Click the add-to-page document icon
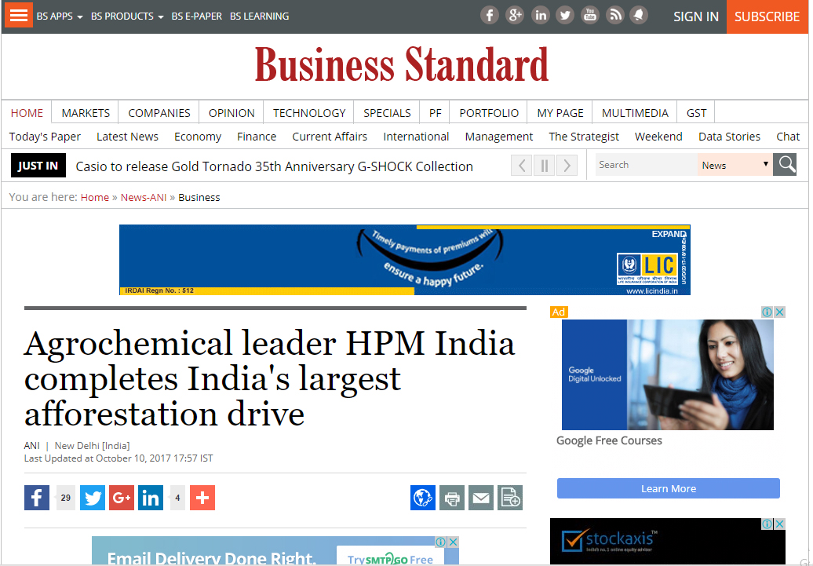The width and height of the screenshot is (813, 566). point(510,498)
